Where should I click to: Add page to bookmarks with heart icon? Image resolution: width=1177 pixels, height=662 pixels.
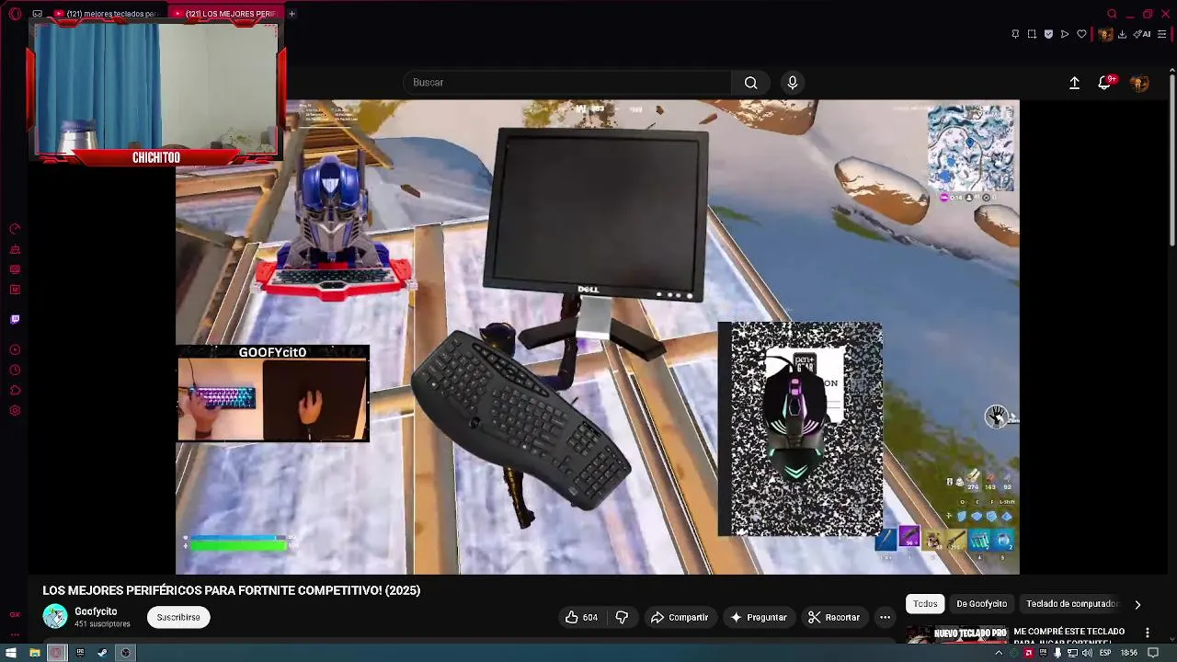point(1081,34)
